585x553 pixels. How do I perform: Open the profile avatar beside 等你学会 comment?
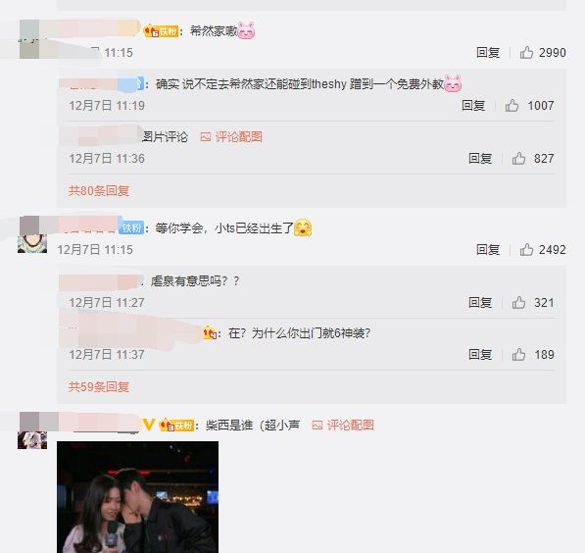click(x=32, y=235)
